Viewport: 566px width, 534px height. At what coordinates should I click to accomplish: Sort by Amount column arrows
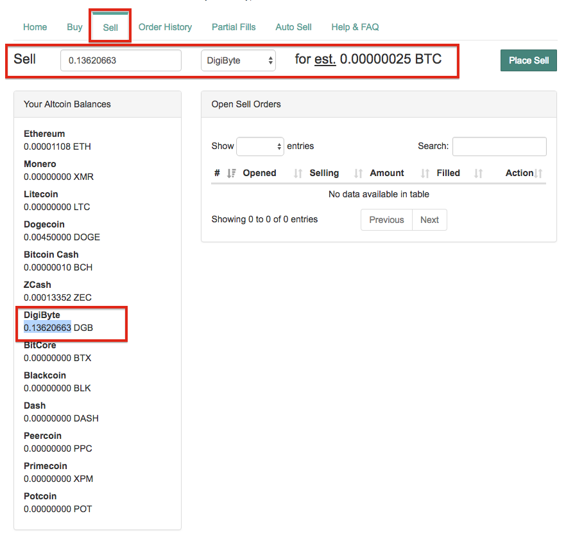(x=425, y=174)
